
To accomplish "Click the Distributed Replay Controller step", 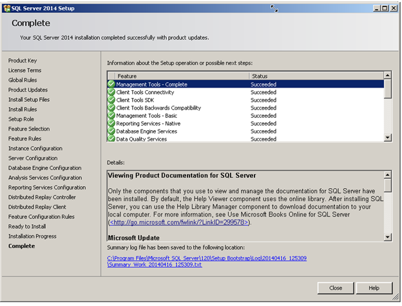I will (42, 197).
